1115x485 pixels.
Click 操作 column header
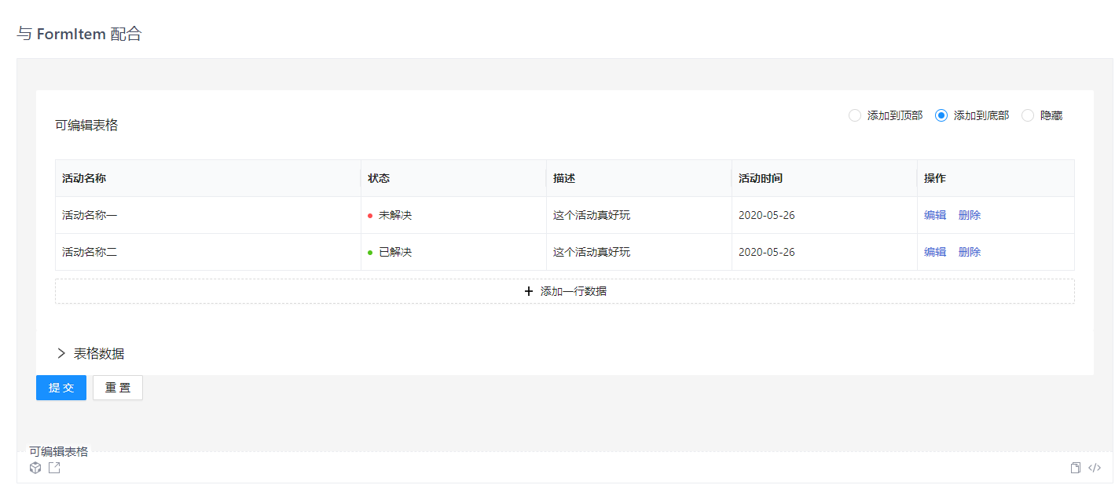996,178
